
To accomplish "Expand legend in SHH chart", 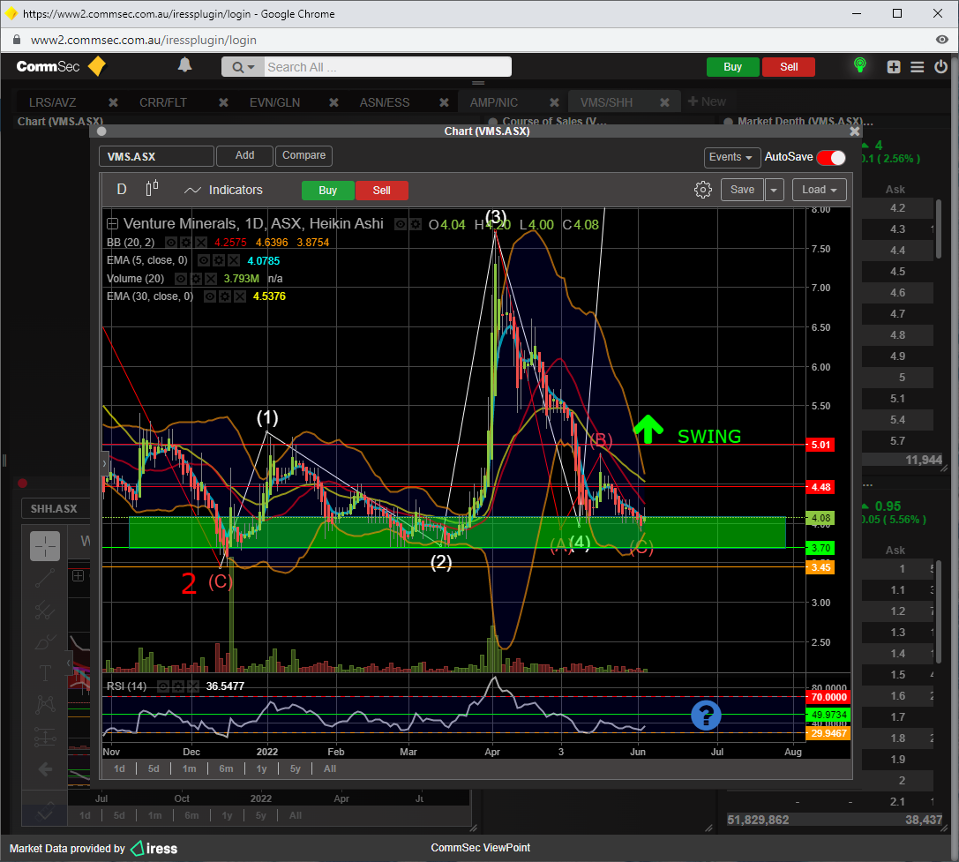I will 79,575.
